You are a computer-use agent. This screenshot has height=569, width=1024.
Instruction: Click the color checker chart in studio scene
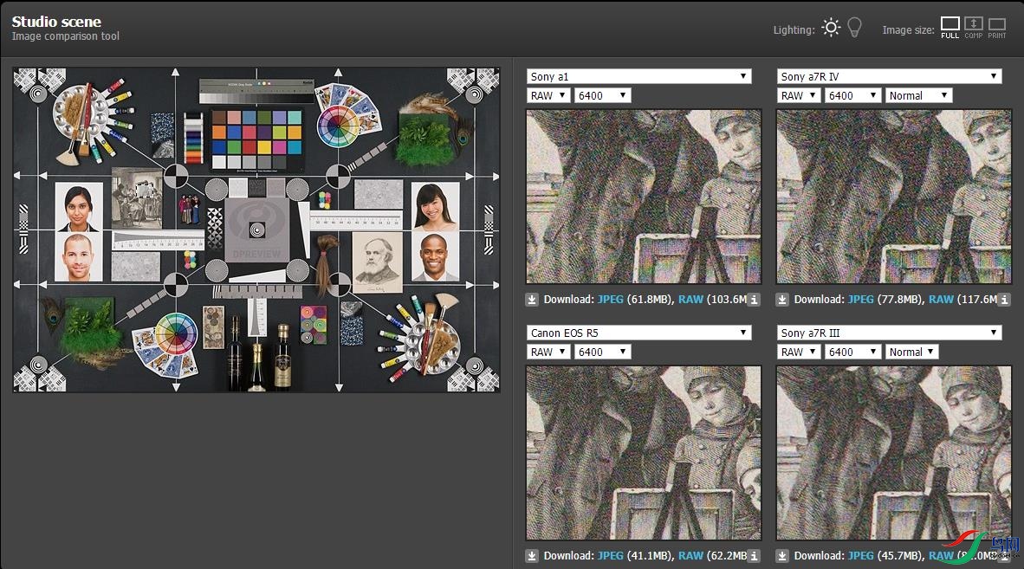coord(257,139)
